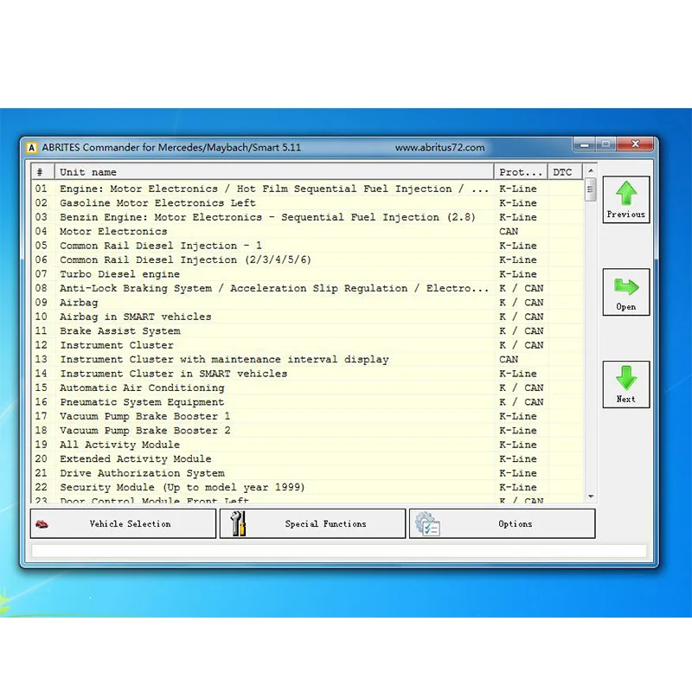Select All Activity Module row
The height and width of the screenshot is (692, 692).
click(x=308, y=445)
